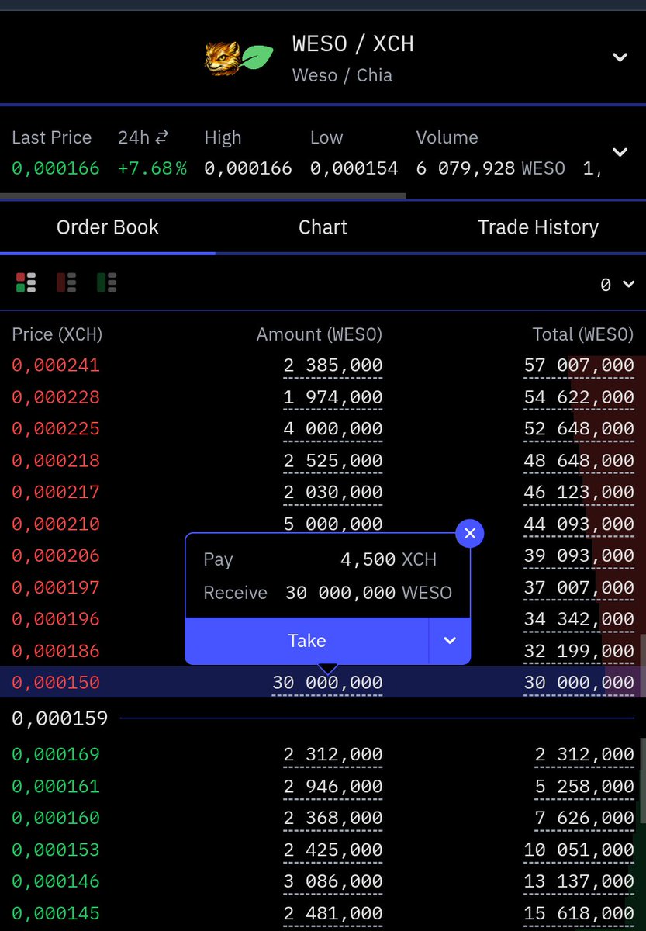646x931 pixels.
Task: Click the High value 0,000166
Action: pyautogui.click(x=248, y=168)
